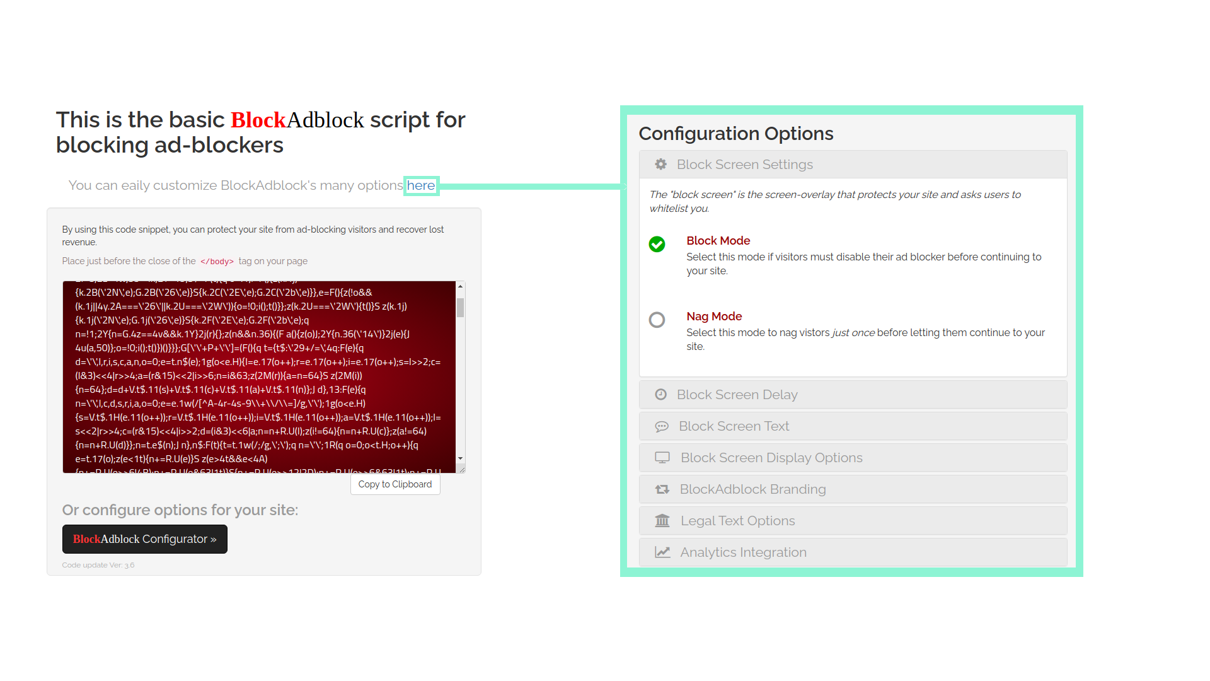Select the Block Mode radio option
The width and height of the screenshot is (1210, 681).
tap(657, 244)
